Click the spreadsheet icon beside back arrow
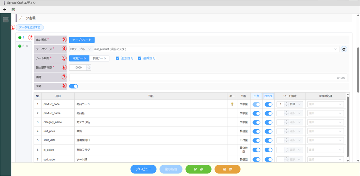 tap(14, 9)
